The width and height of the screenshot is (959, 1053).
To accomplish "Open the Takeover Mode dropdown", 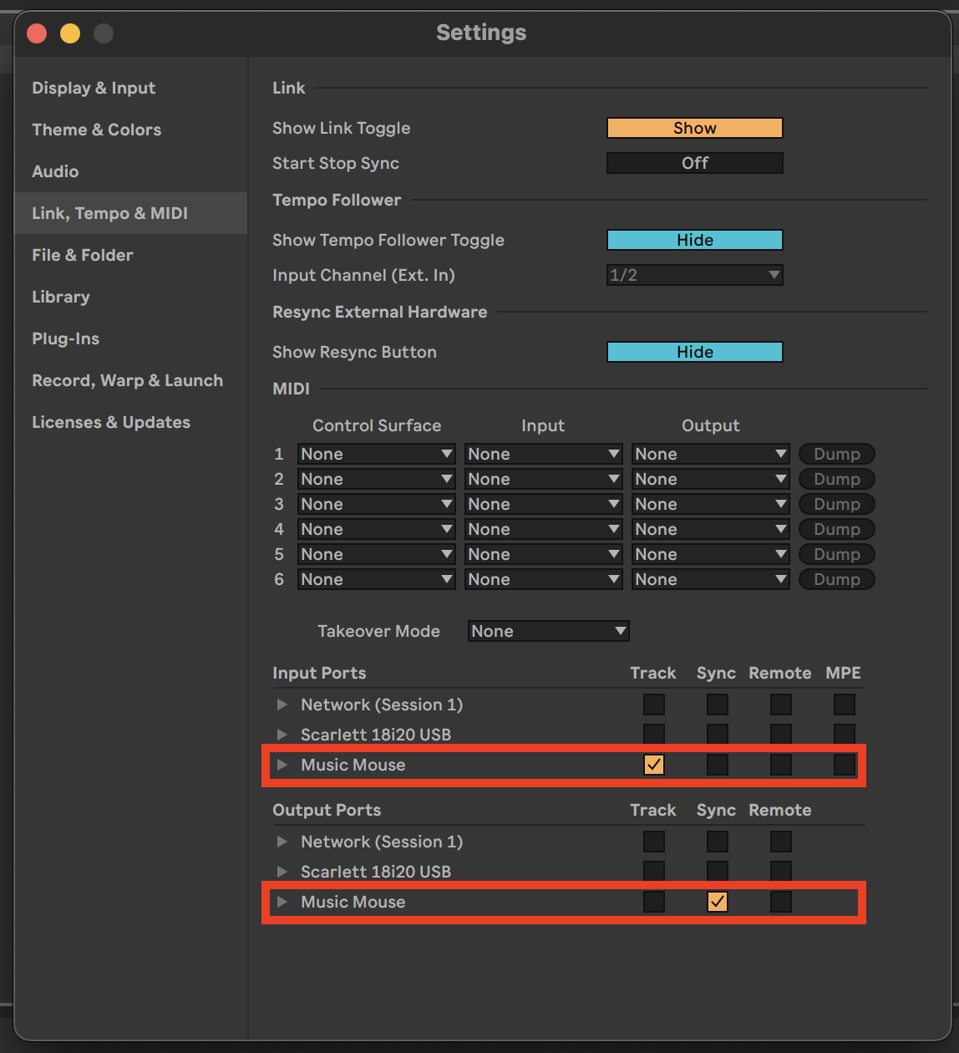I will coord(548,631).
